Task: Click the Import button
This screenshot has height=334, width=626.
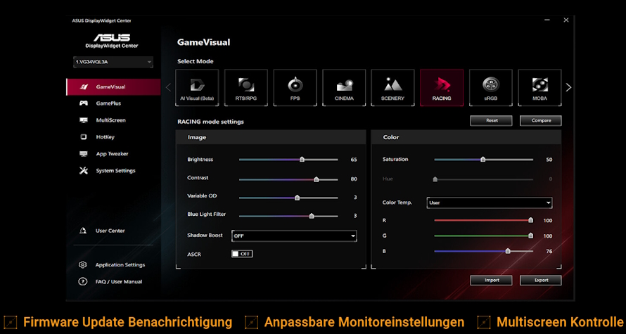Action: click(491, 280)
